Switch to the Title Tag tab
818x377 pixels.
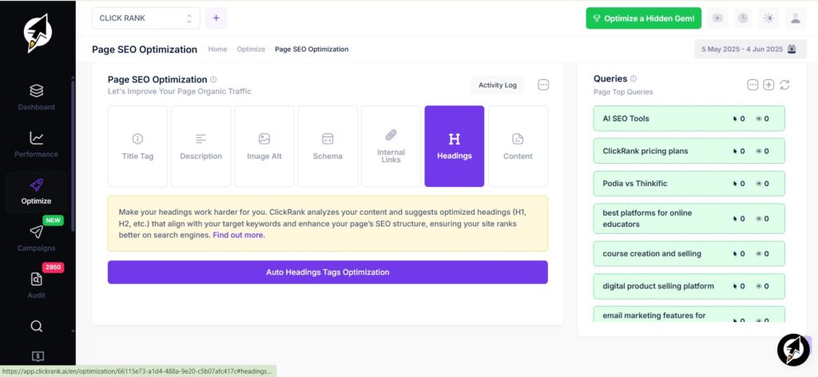tap(137, 146)
